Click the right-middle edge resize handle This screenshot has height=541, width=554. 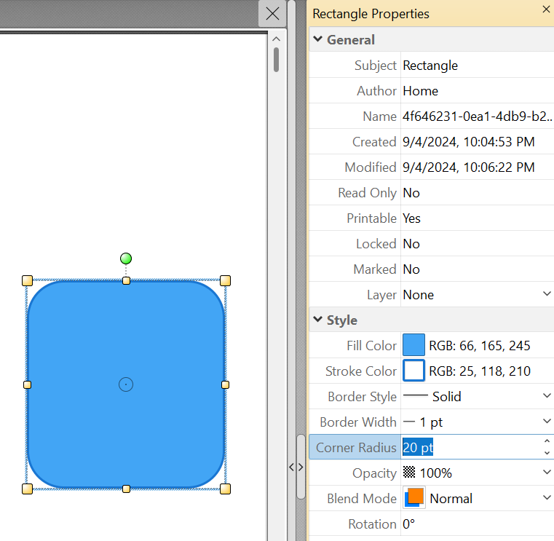(x=225, y=384)
